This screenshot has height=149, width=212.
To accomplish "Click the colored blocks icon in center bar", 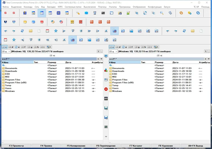I will coord(106,70).
